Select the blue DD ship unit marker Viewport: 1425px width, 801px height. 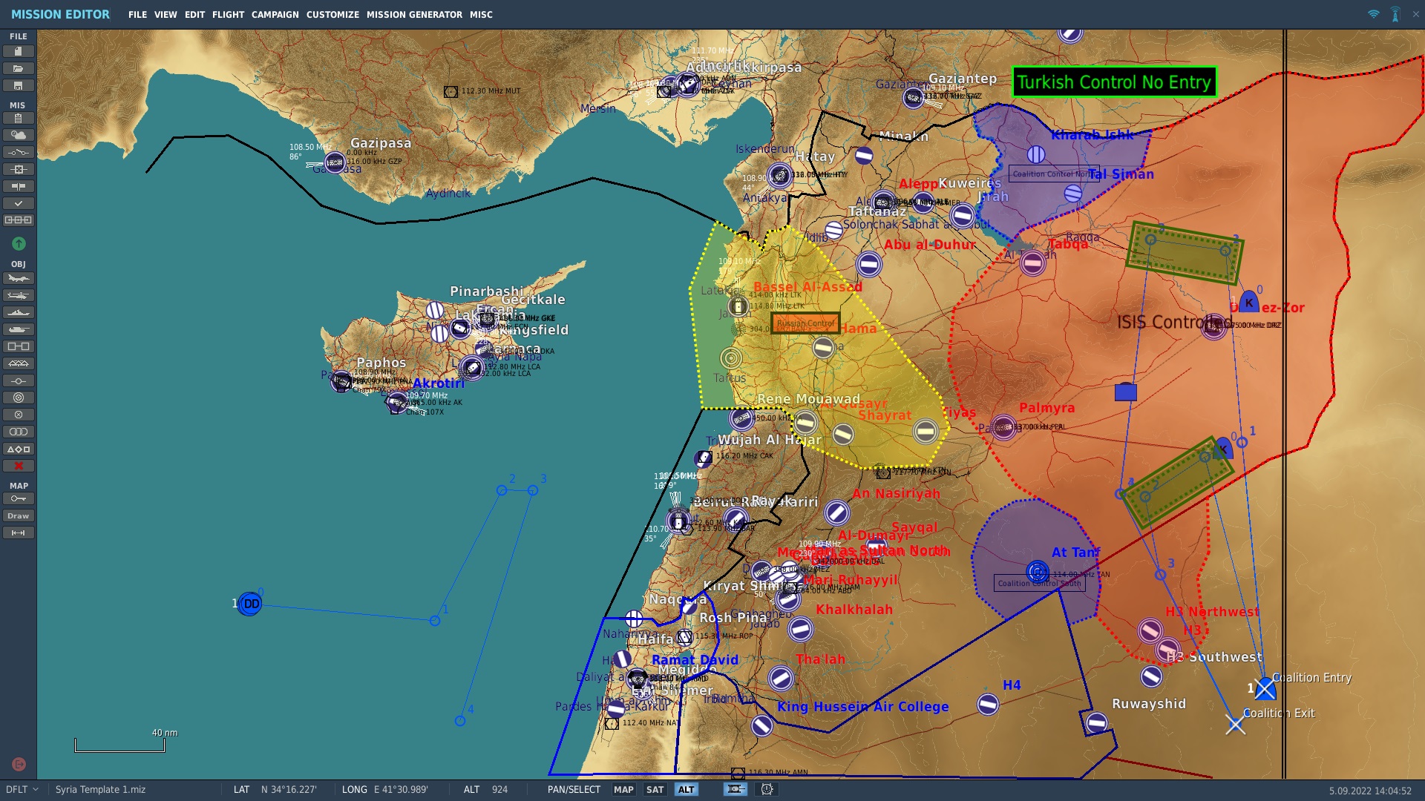(251, 604)
